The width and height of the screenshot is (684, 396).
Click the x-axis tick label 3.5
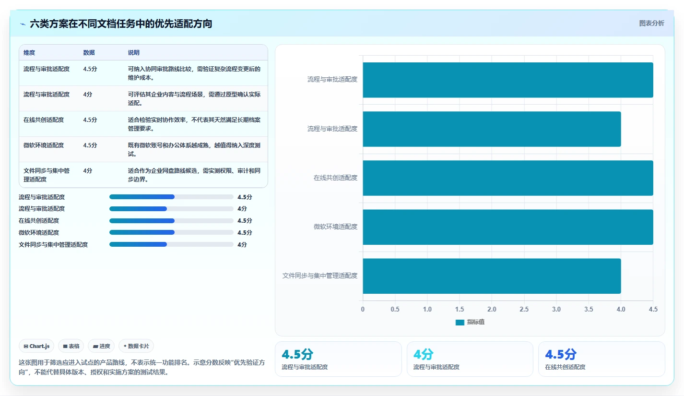(589, 310)
